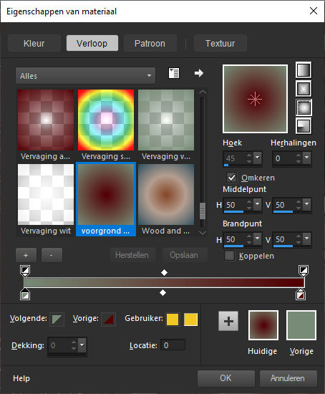Screen dimensions: 325x394
Task: Click the center crosshair in gradient preview
Action: [255, 99]
